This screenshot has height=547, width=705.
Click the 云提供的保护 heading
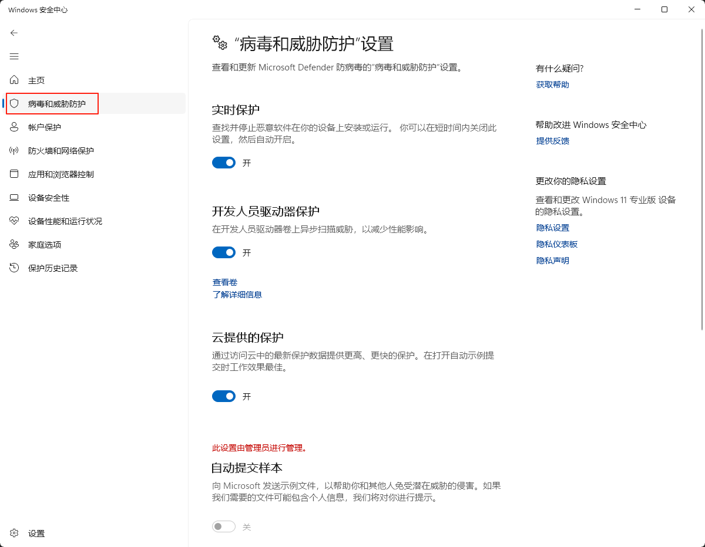(248, 337)
